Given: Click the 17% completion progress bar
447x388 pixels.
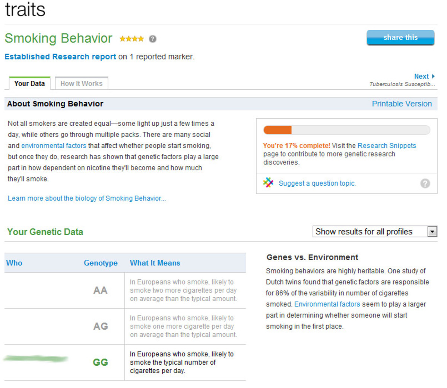Looking at the screenshot, I should [x=346, y=130].
